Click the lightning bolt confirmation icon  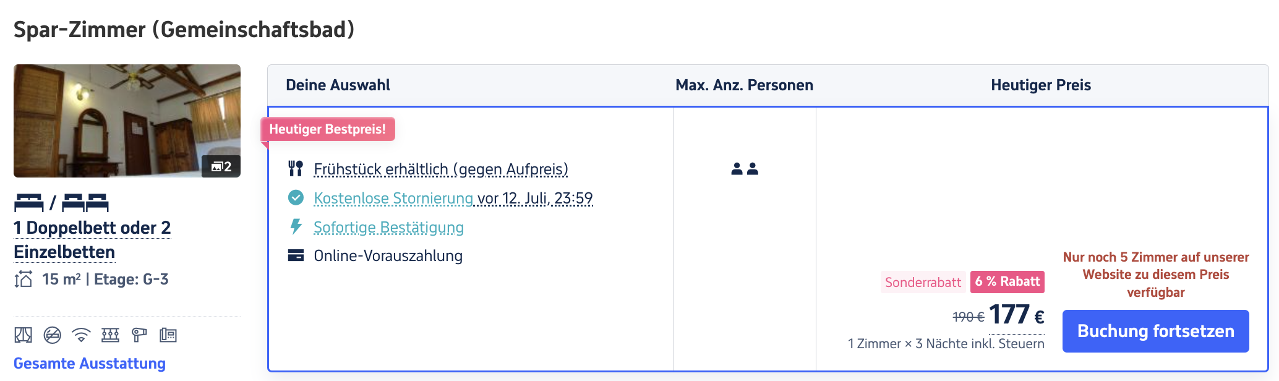click(x=296, y=227)
